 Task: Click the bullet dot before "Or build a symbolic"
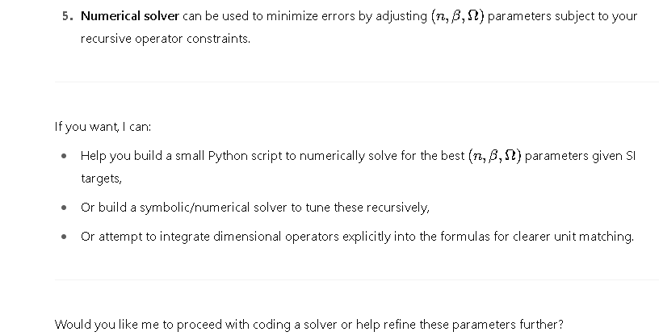pos(64,208)
